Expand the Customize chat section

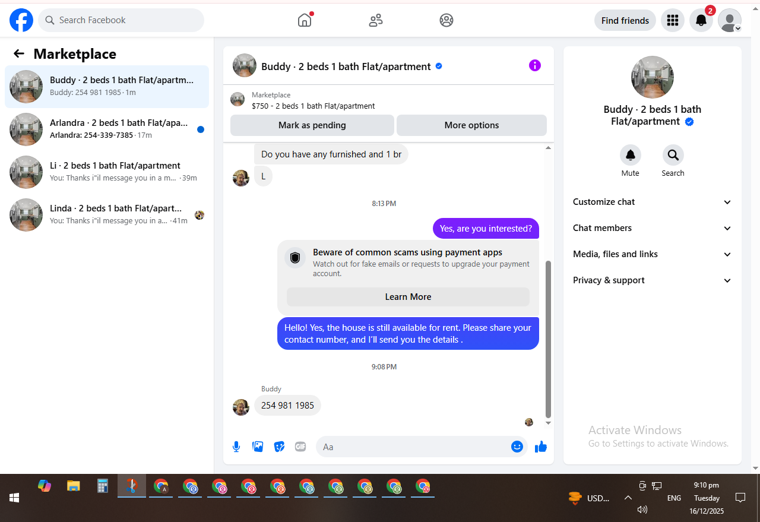point(652,202)
